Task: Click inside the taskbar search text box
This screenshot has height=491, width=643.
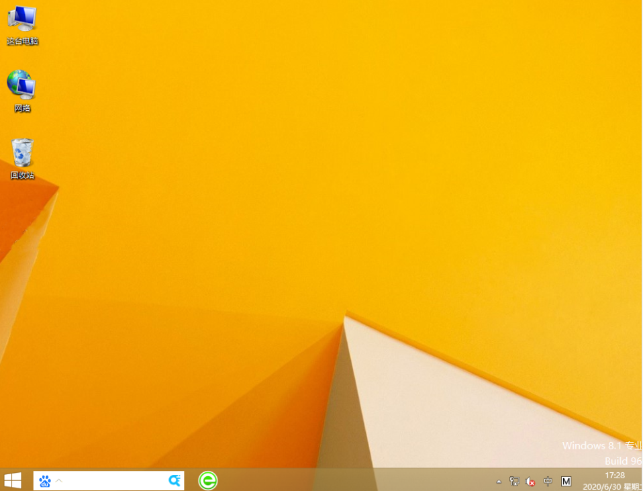Action: coord(114,481)
